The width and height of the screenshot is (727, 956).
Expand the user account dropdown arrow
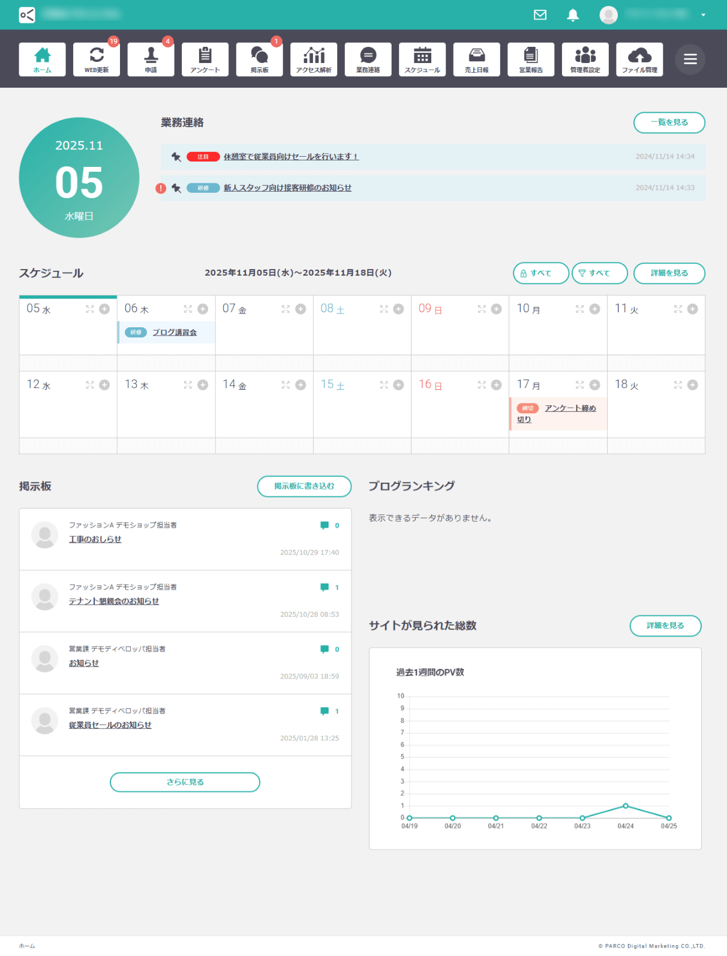click(703, 15)
